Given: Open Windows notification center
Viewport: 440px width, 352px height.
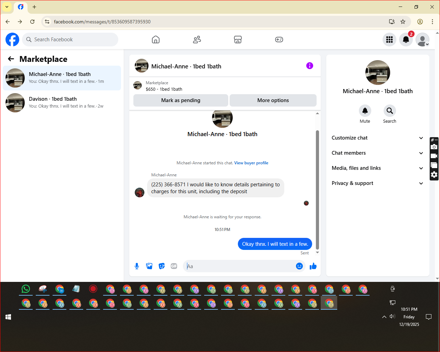Looking at the screenshot, I should [429, 317].
